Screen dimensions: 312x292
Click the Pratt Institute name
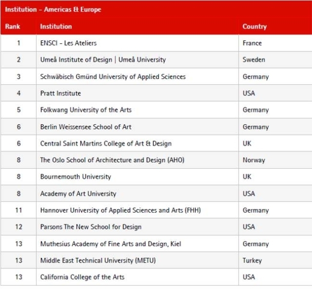[60, 93]
